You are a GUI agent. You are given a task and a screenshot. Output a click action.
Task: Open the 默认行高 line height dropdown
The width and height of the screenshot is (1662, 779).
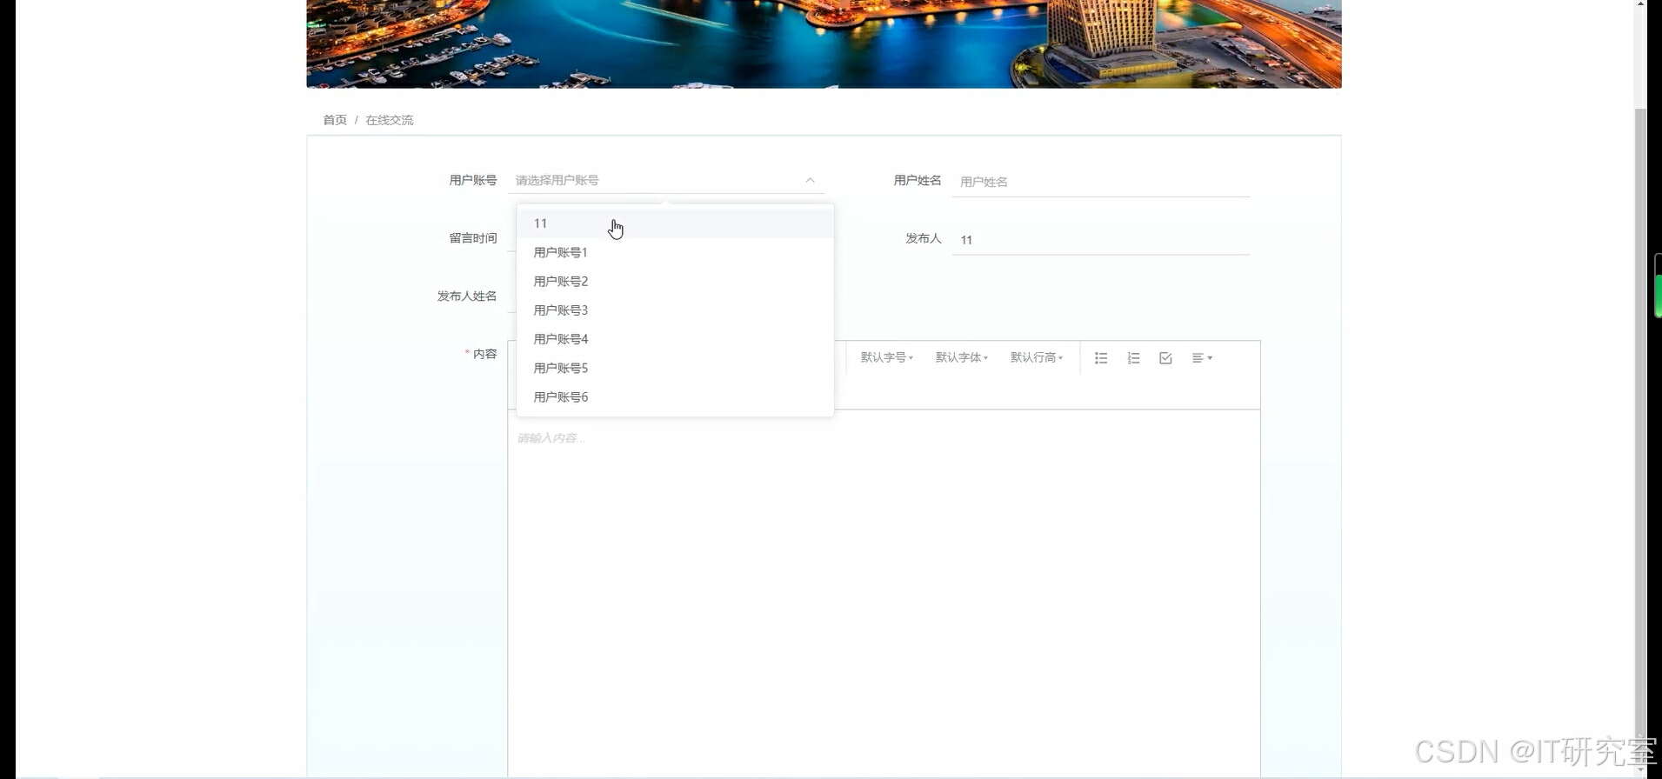click(x=1036, y=357)
